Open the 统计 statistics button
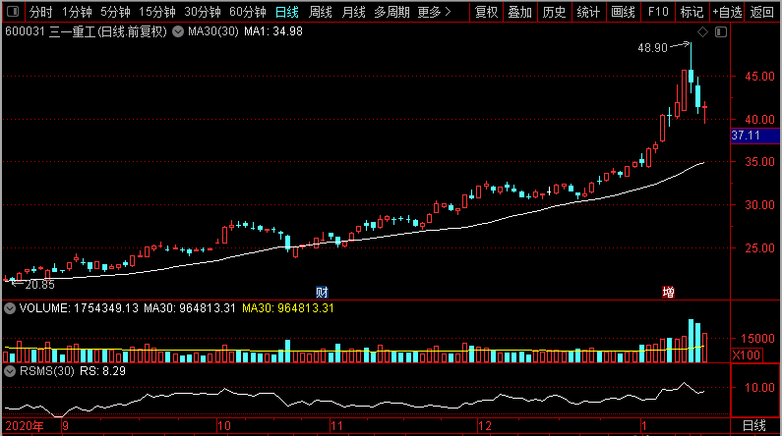Viewport: 782px width, 436px height. (588, 12)
